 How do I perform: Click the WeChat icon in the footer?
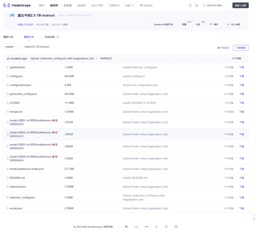(126, 227)
